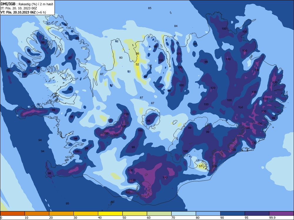Click the legend label '50'
The width and height of the screenshot is (294, 220).
click(124, 218)
